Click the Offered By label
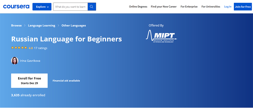 click(156, 25)
